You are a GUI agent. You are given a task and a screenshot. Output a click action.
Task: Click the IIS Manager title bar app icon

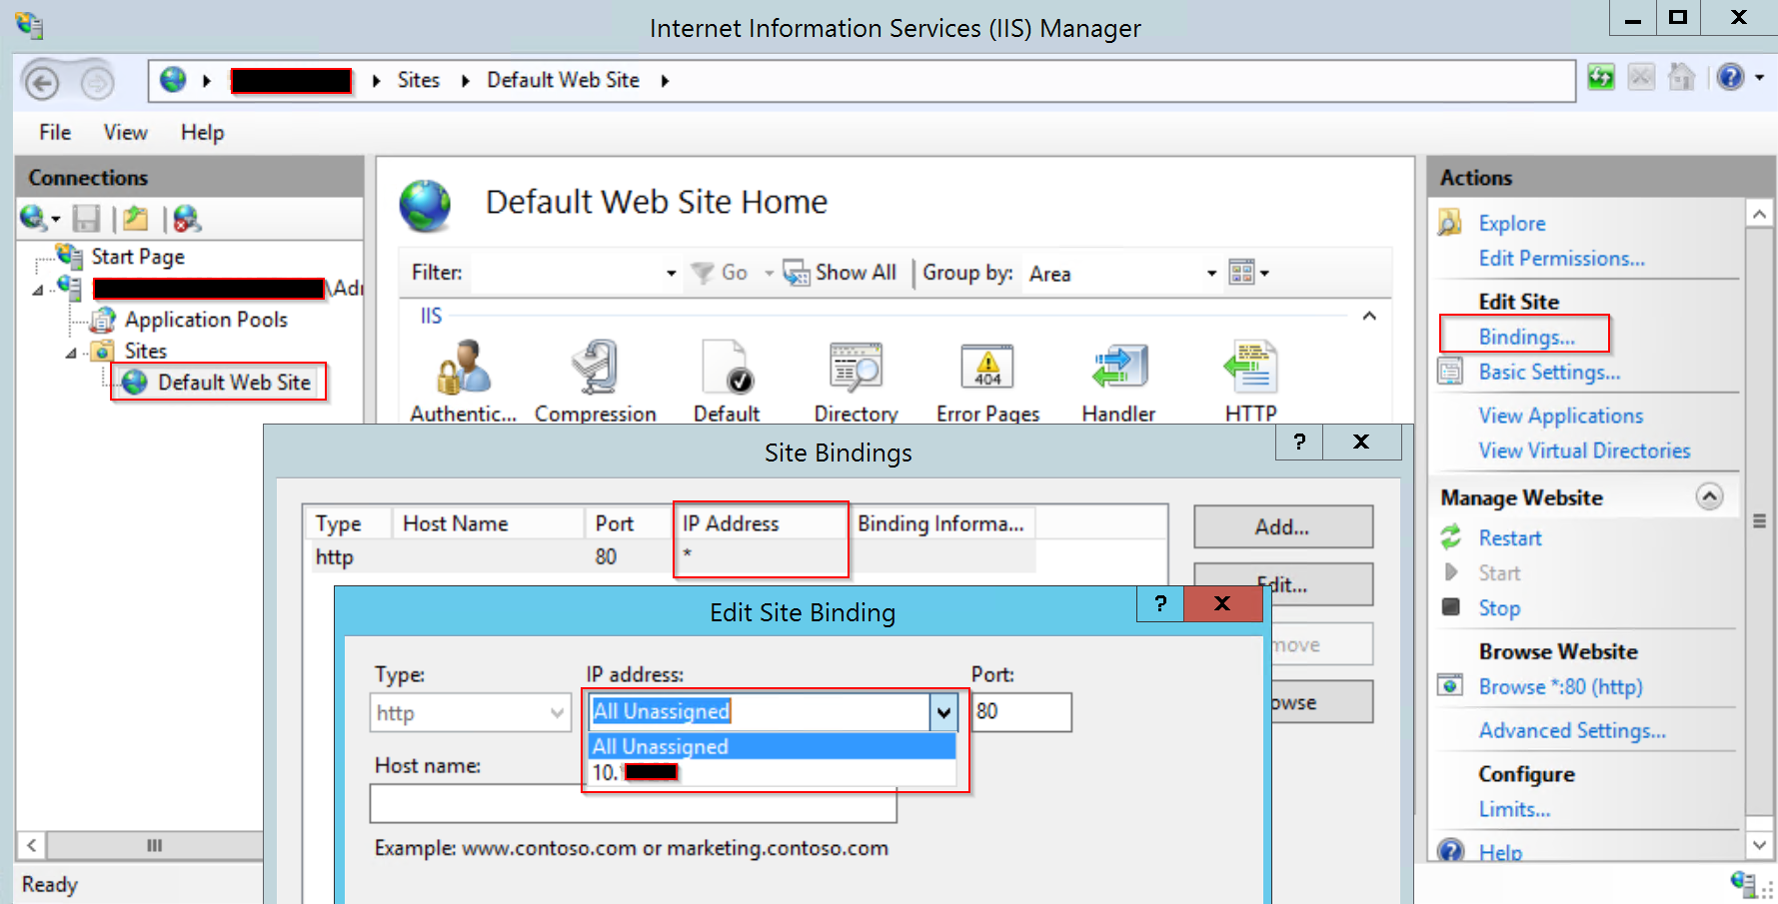coord(29,26)
